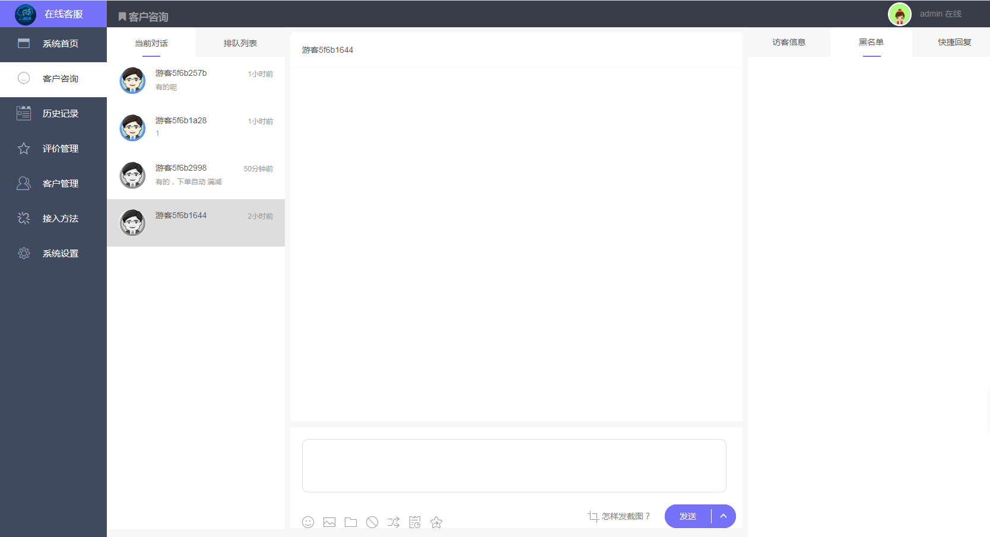
Task: Click the bookmark icon beside 客户咨询 title
Action: (x=122, y=17)
